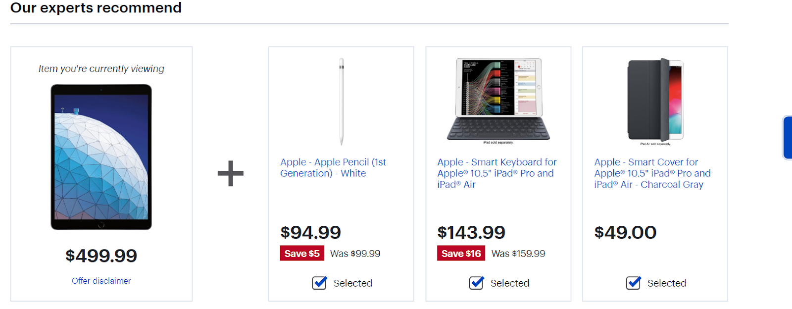Click the $94.99 Apple Pencil price
This screenshot has width=792, height=309.
point(310,232)
